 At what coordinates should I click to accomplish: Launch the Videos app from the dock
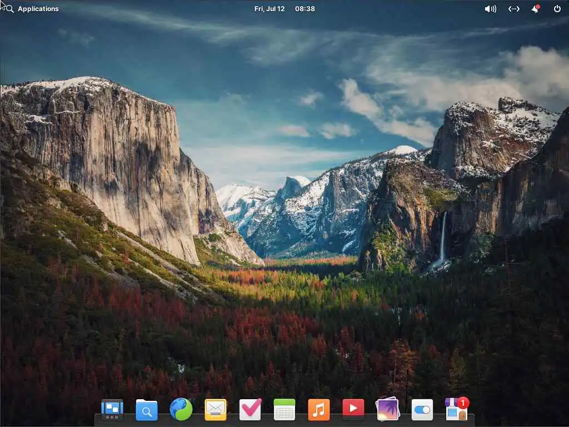[x=353, y=410]
